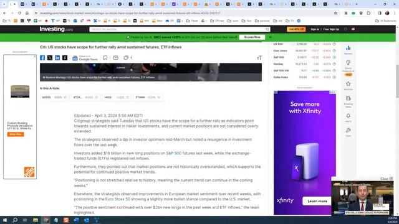Viewport: 399px width, 224px height.
Task: Click the floating news video thumbnail
Action: pyautogui.click(x=362, y=198)
